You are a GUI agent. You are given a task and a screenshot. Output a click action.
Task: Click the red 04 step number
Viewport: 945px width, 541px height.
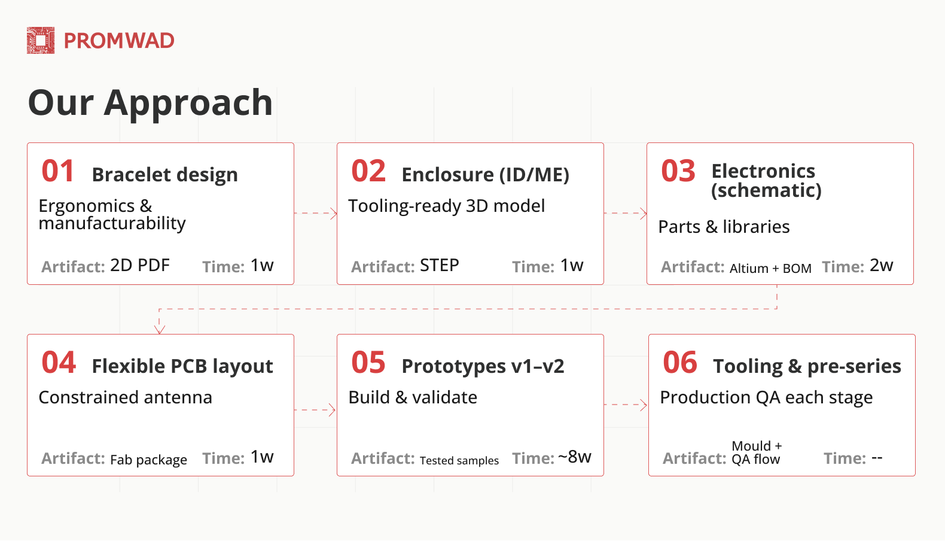coord(59,363)
